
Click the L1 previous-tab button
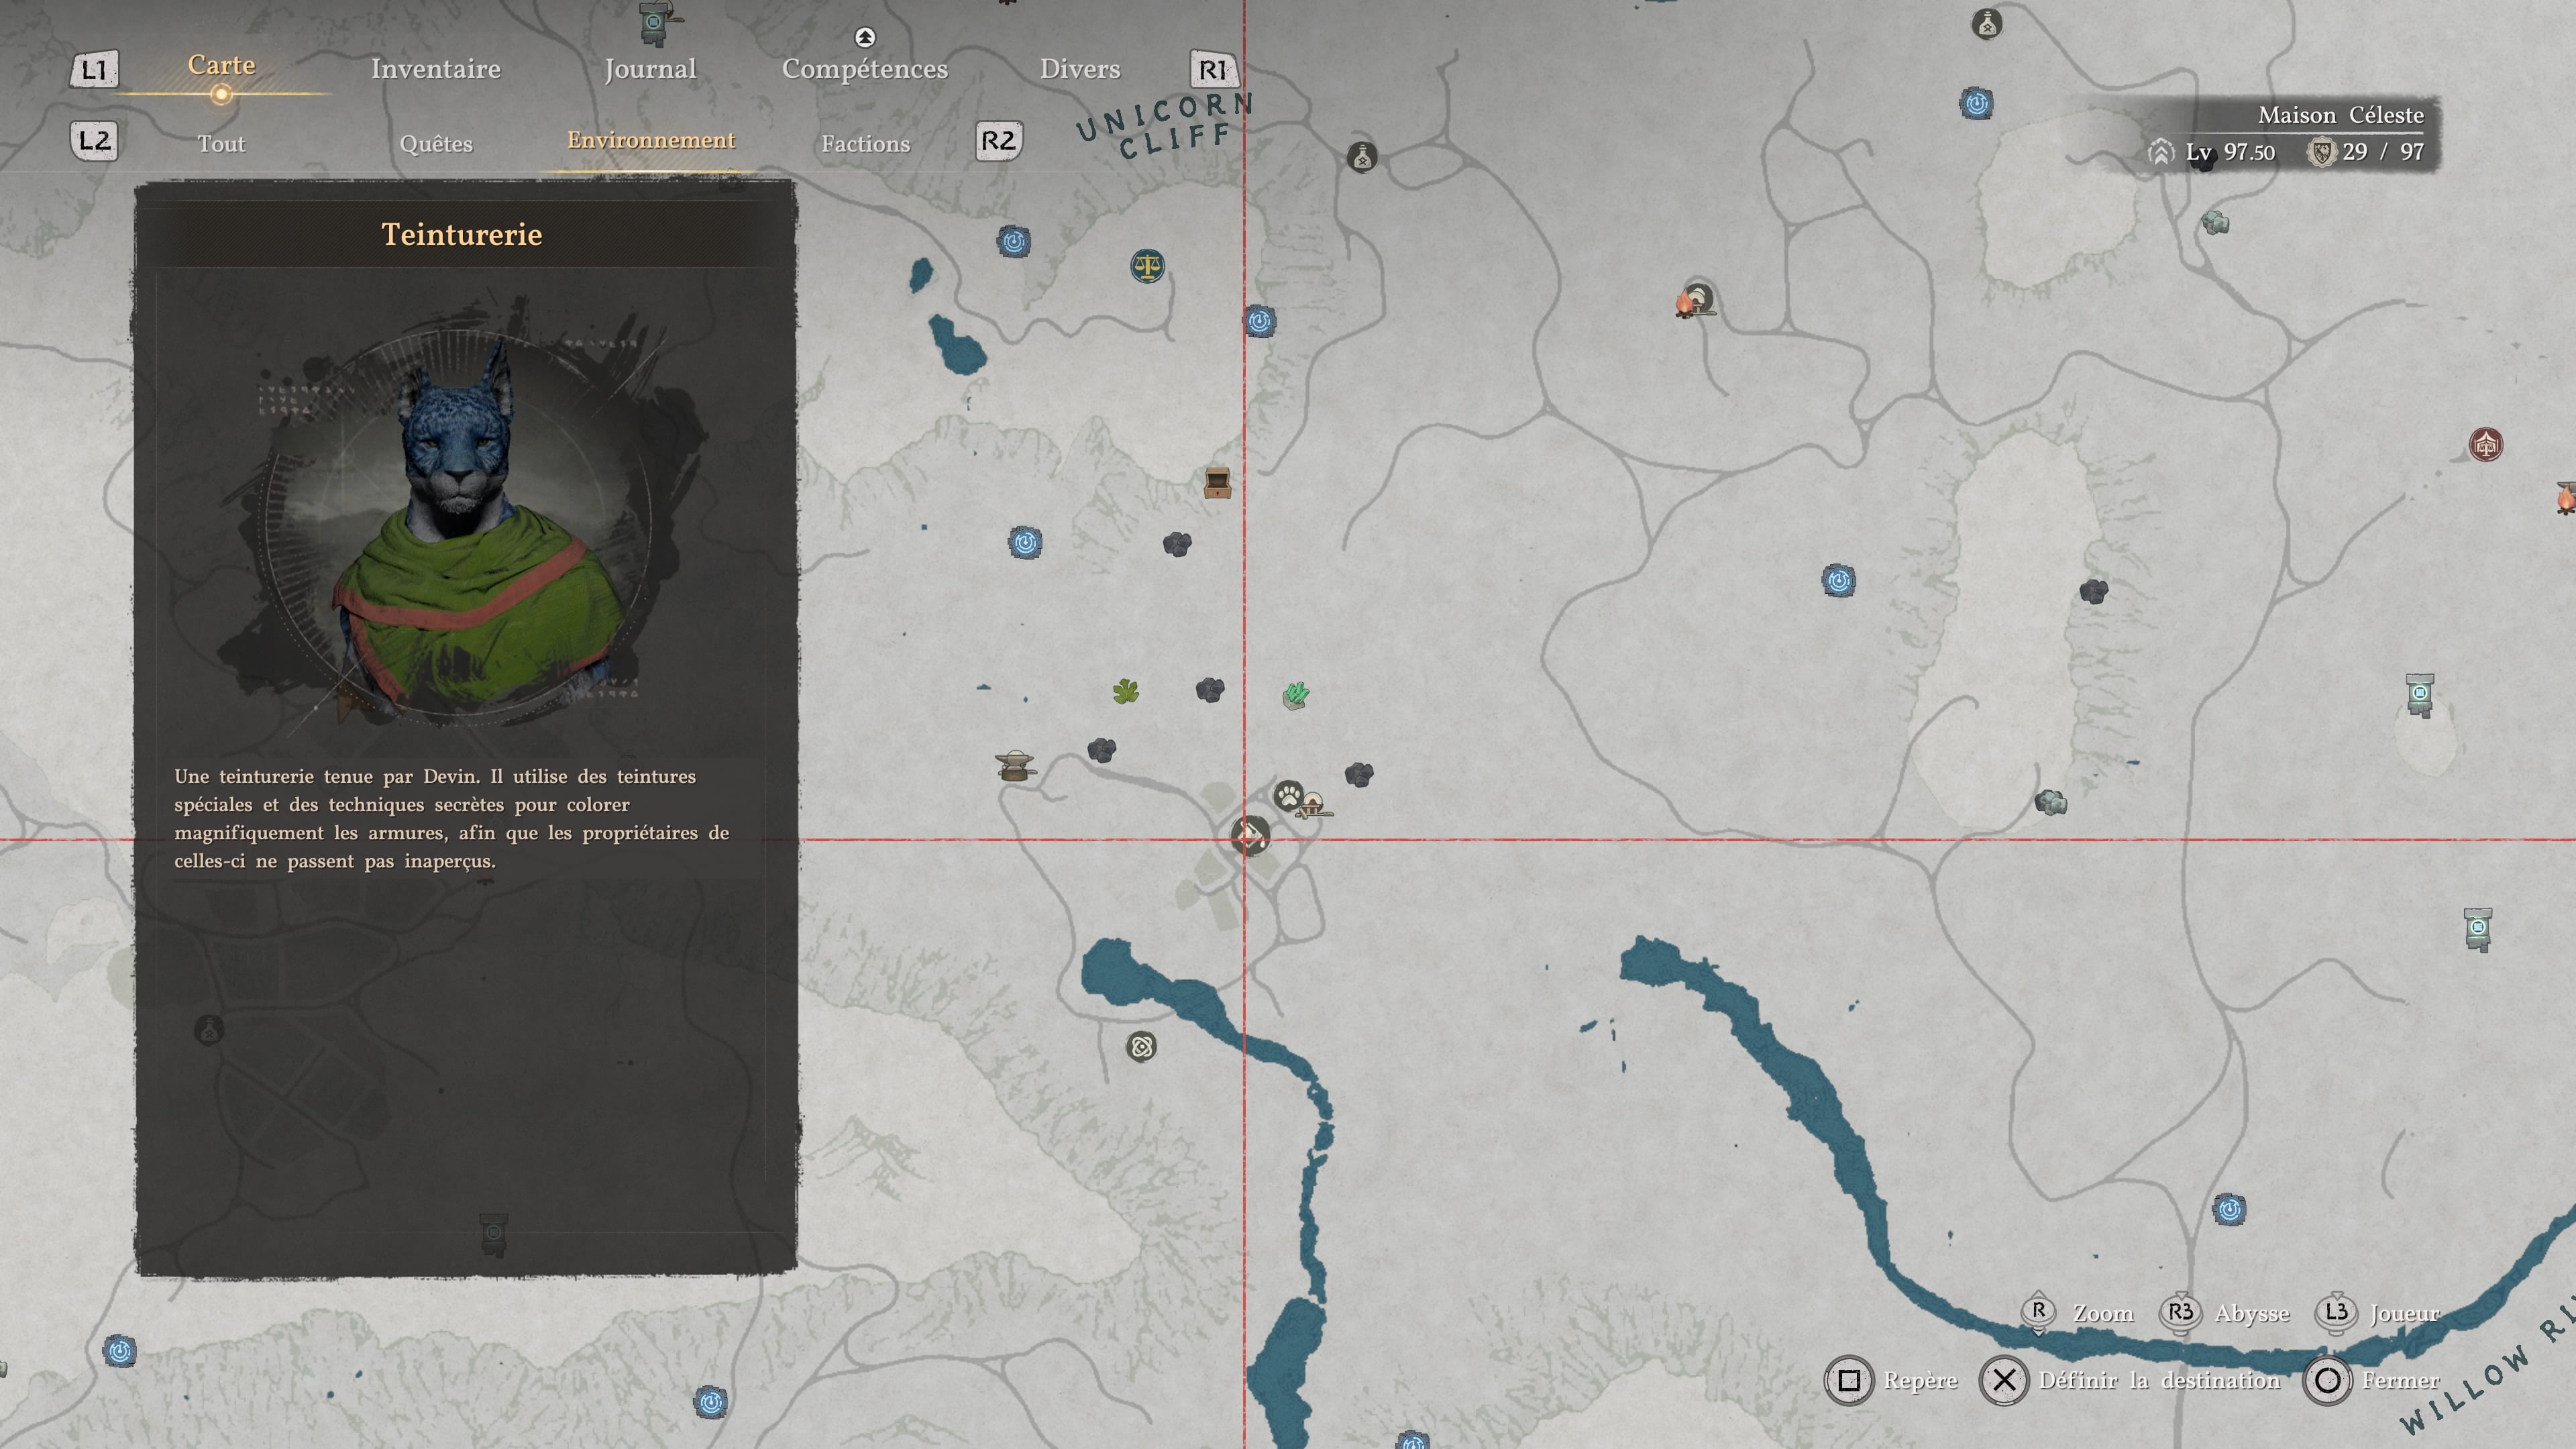(x=94, y=70)
